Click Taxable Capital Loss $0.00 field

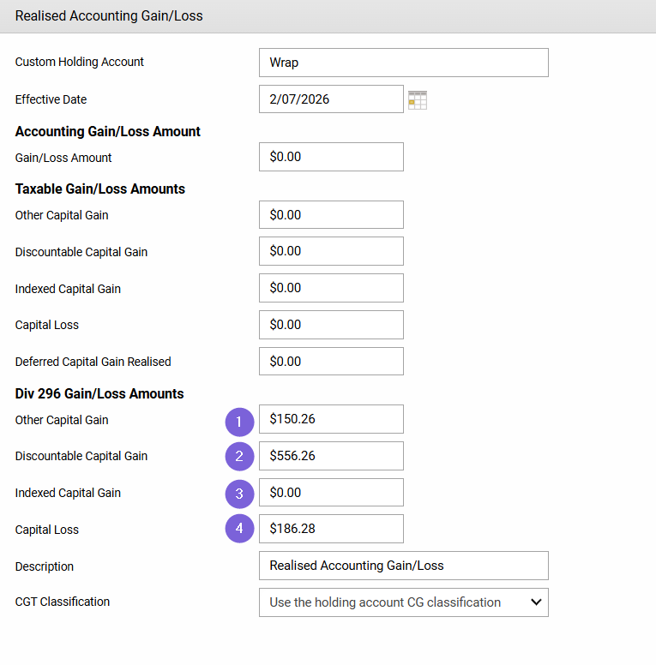331,325
